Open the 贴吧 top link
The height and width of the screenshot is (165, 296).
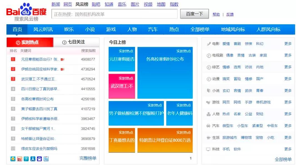(x=96, y=4)
